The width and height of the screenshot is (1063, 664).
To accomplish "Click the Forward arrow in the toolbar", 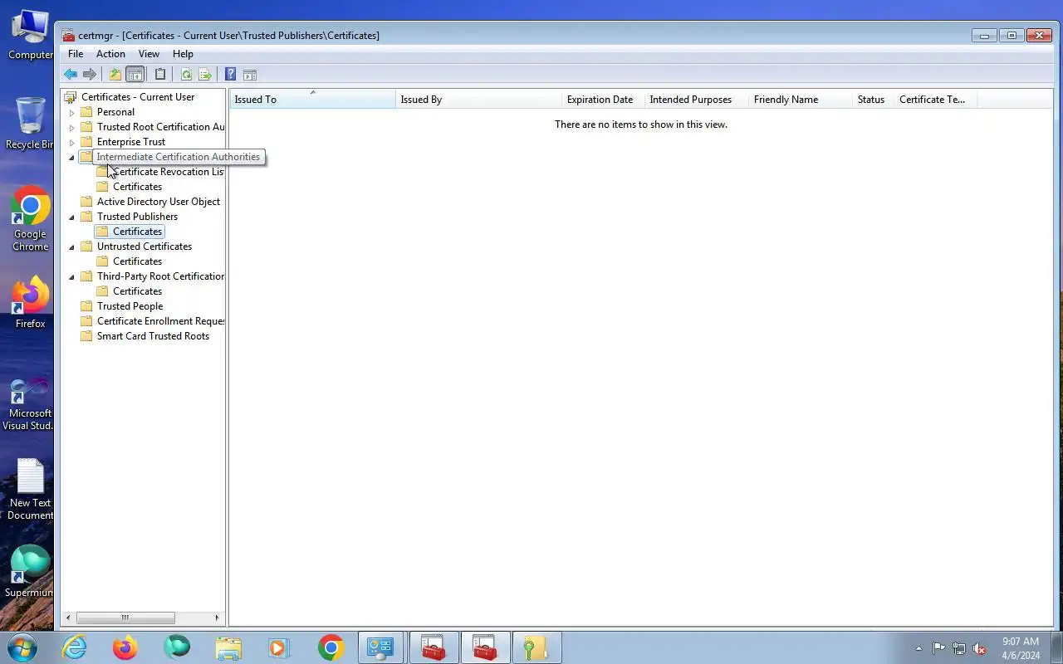I will coord(90,75).
